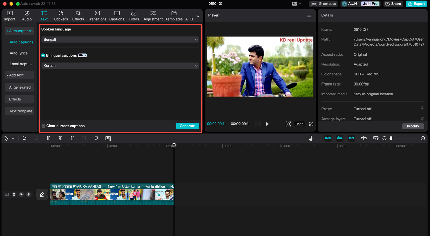Switch to the Filters tab
Screen dimensions: 430x236
coord(134,15)
